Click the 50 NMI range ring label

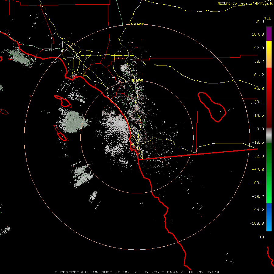(x=137, y=81)
